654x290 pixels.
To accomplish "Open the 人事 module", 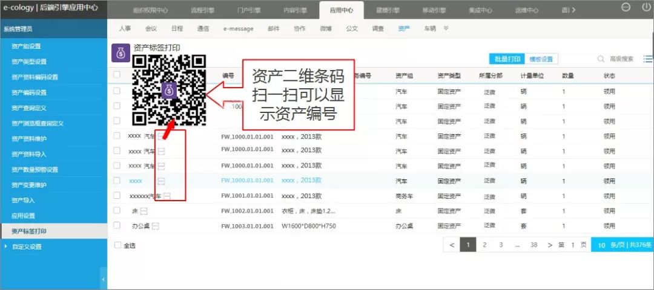I will pos(124,29).
